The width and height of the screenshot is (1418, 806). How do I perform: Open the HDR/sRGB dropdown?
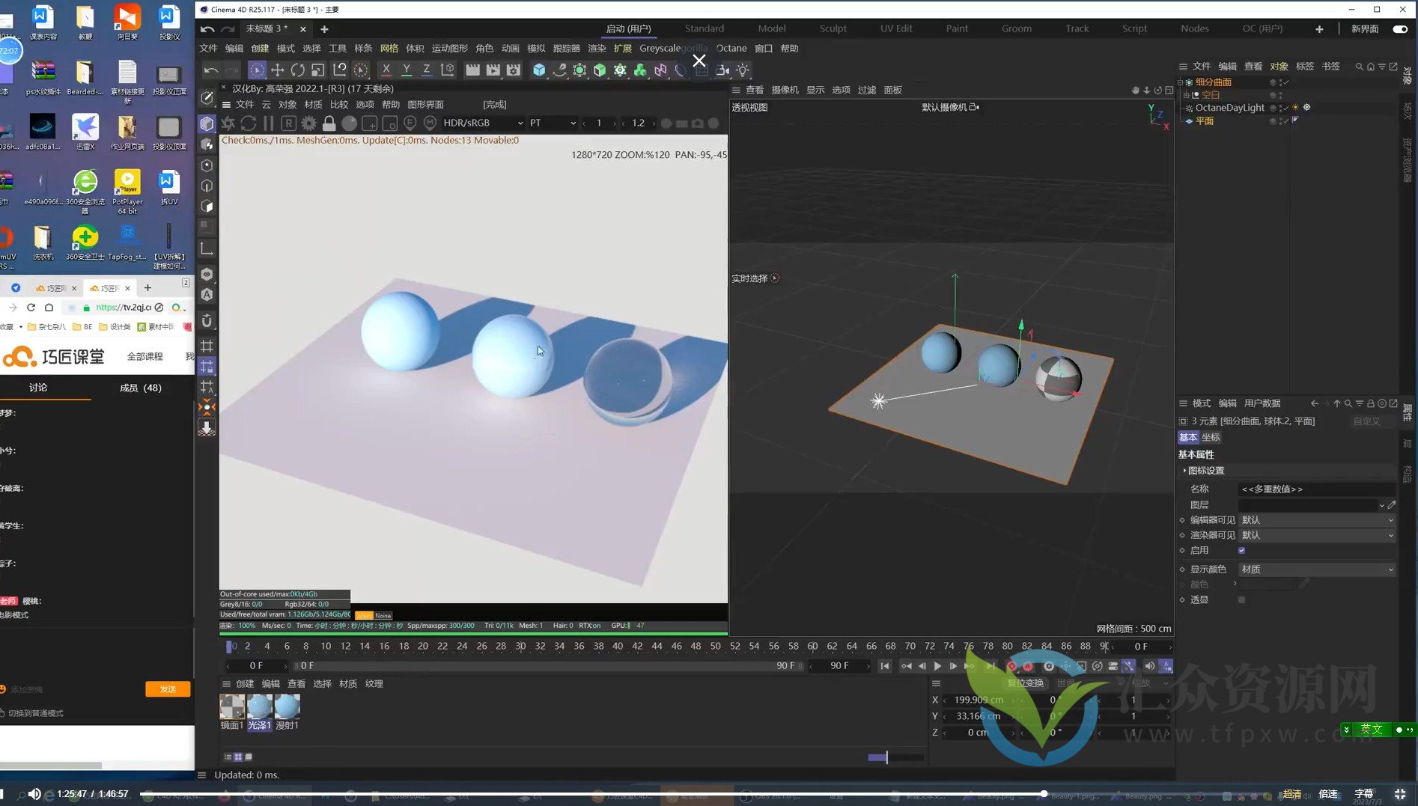(x=483, y=123)
